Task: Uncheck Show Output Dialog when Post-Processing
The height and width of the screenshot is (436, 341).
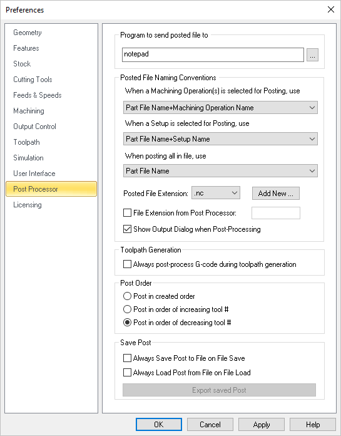Action: 127,229
